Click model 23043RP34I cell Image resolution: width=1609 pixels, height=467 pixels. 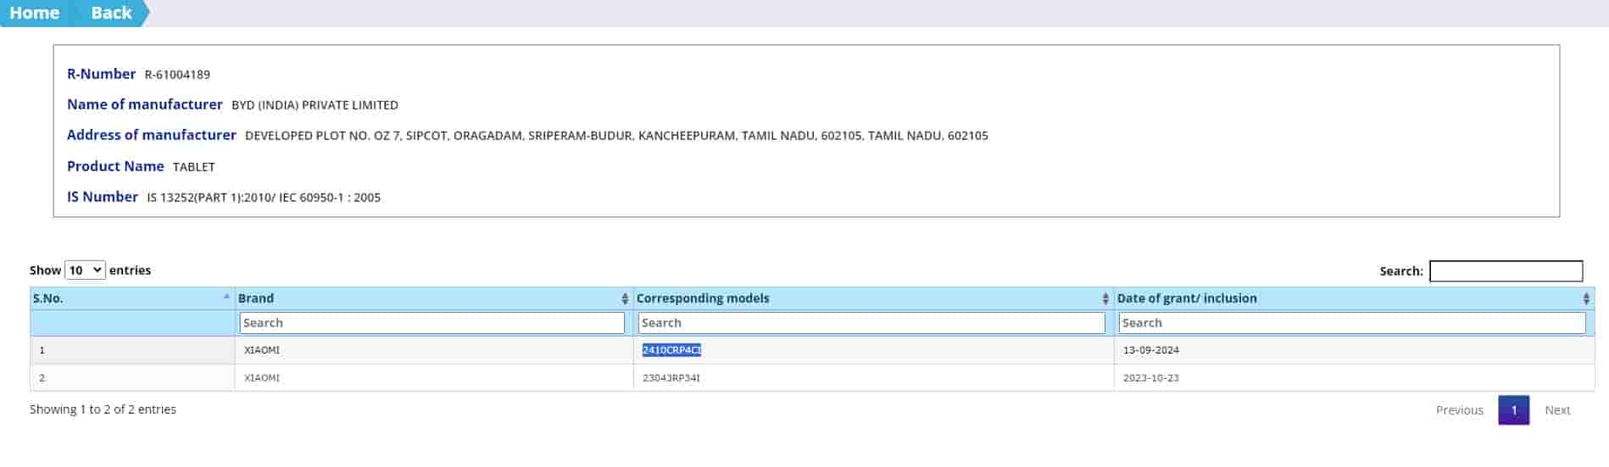pyautogui.click(x=671, y=378)
